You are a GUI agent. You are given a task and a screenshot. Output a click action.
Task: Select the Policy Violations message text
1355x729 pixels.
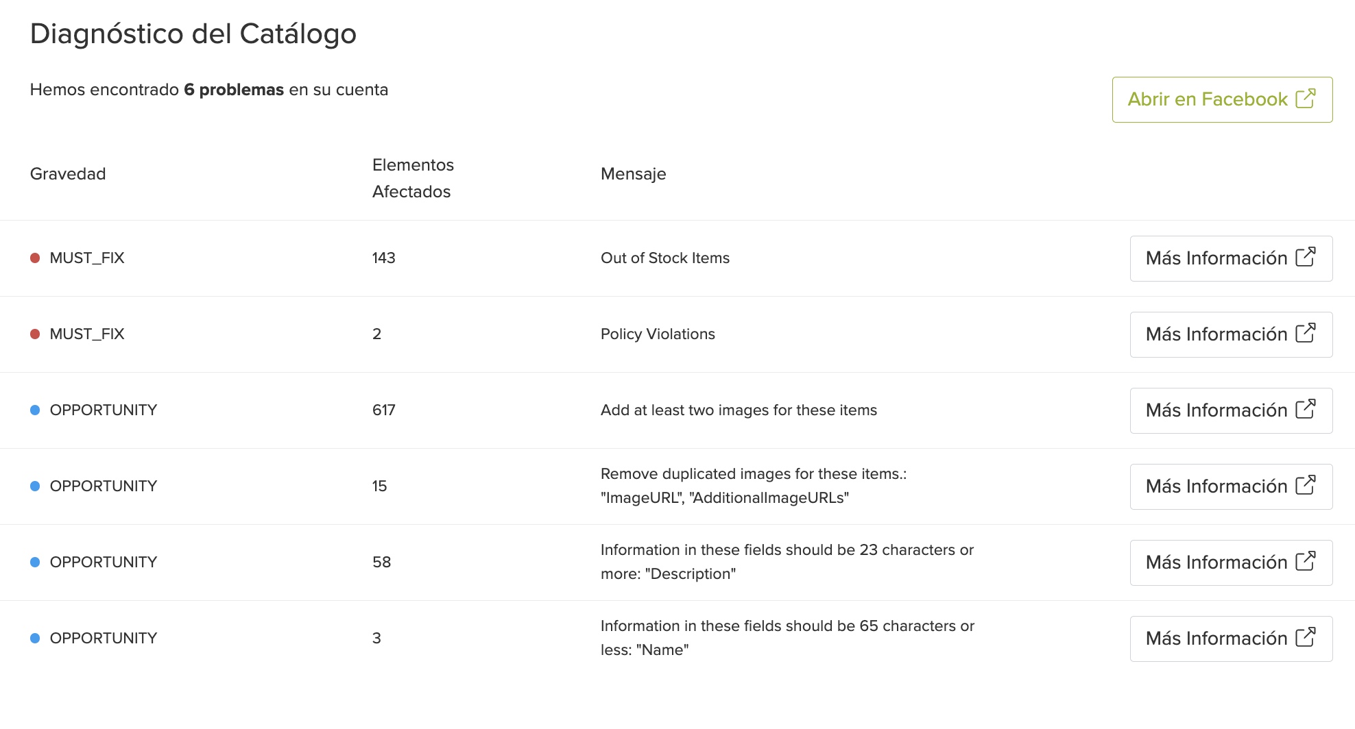click(x=658, y=334)
